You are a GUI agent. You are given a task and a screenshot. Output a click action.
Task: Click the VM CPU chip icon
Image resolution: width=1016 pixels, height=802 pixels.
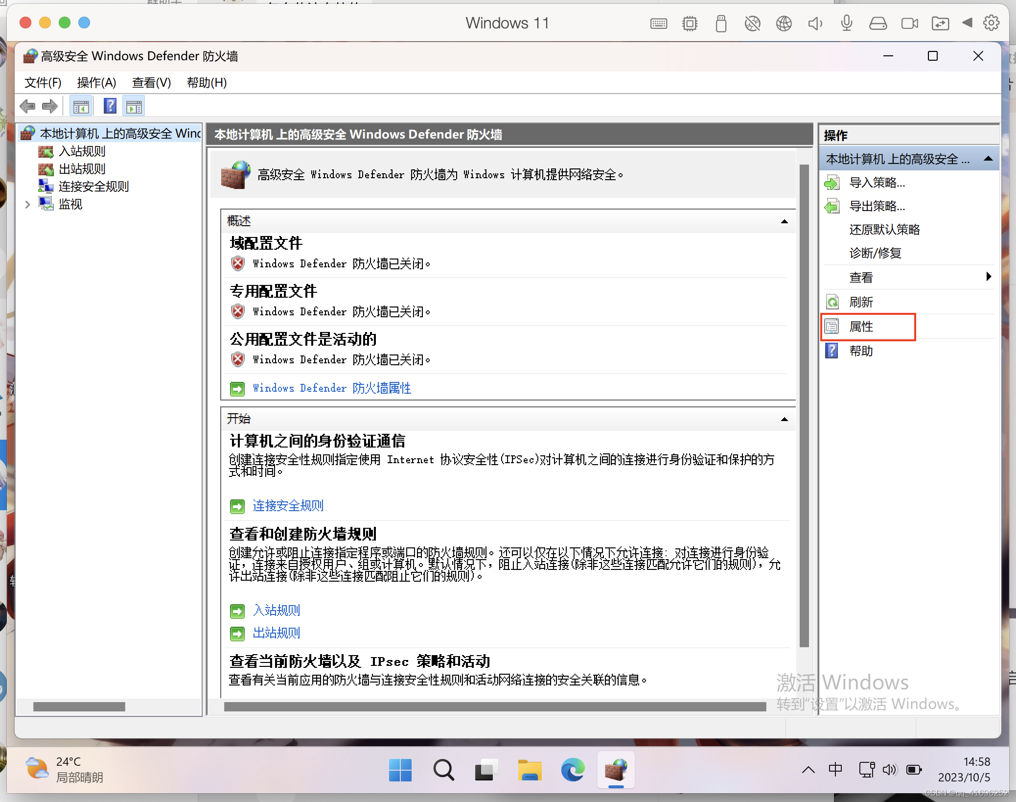point(690,23)
